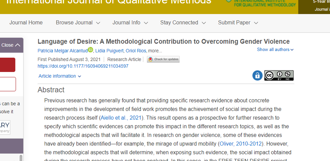
Task: Collapse the side panel with the Close chevron
Action: click(x=11, y=45)
